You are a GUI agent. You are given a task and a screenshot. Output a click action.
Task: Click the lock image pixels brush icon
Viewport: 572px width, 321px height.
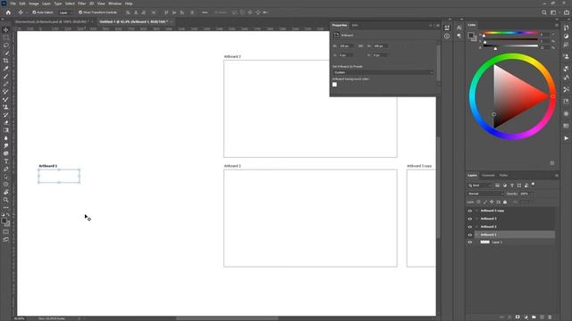[484, 202]
